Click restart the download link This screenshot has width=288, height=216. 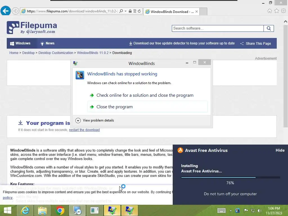[84, 130]
